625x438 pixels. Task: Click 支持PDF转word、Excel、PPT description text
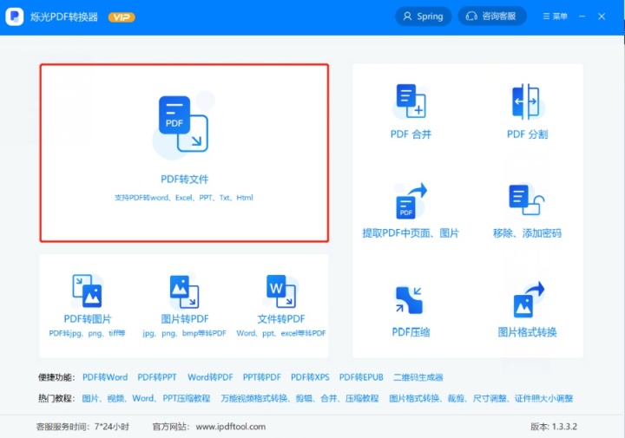(184, 198)
